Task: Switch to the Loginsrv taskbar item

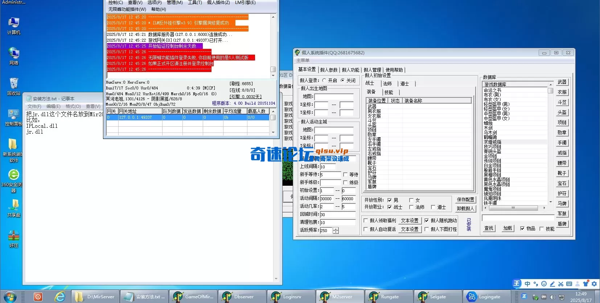Action: click(x=291, y=296)
